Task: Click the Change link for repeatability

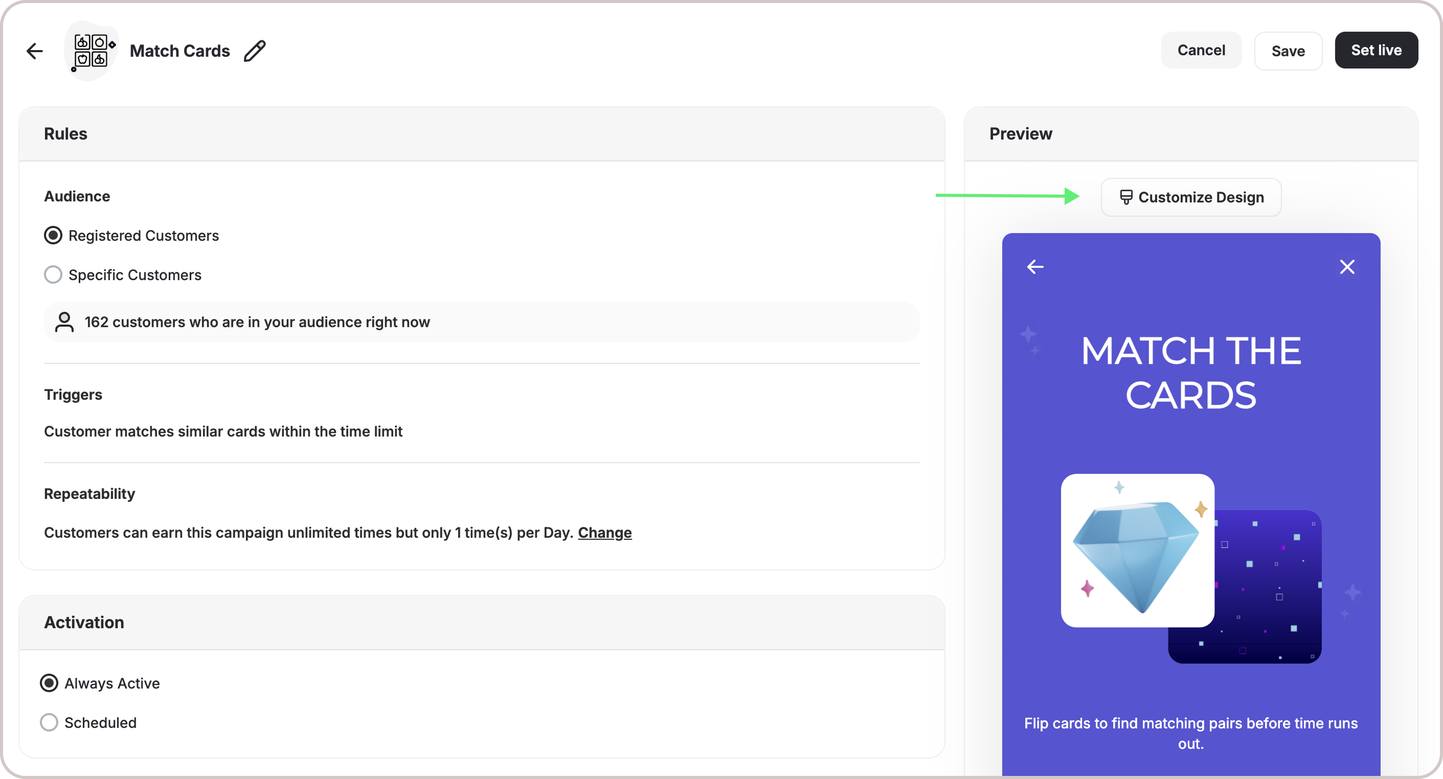Action: coord(604,533)
